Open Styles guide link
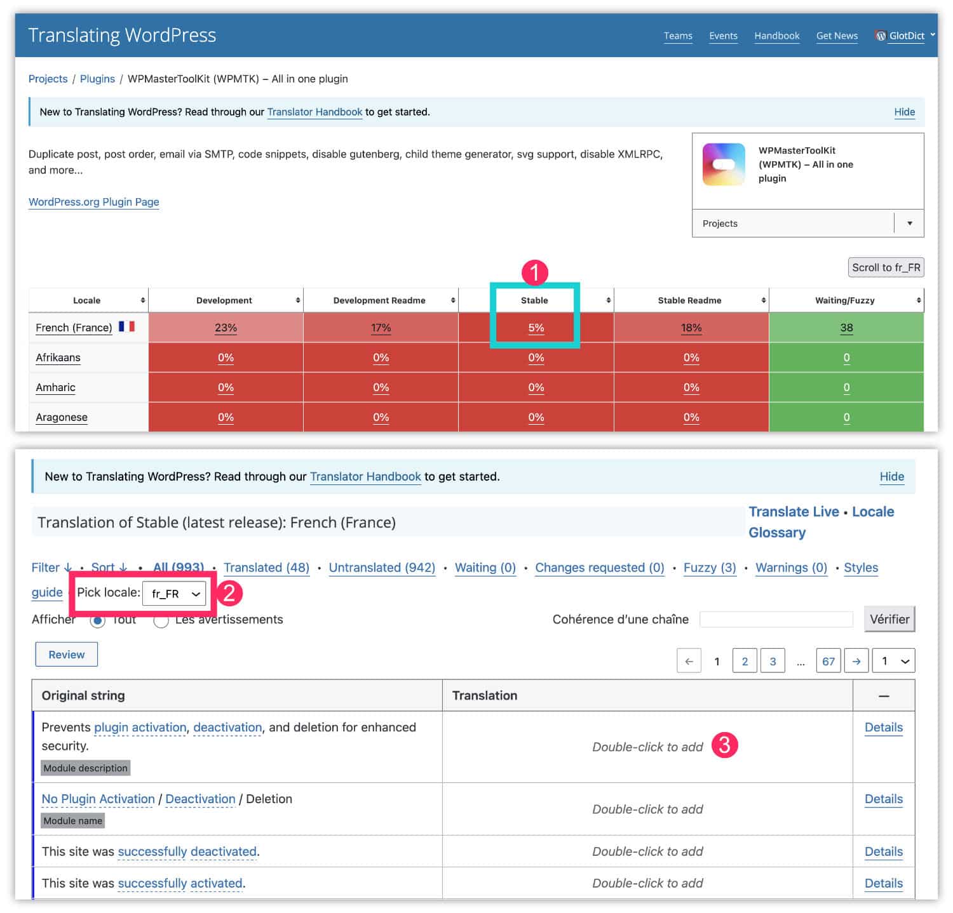Screen dimensions: 953x913 [x=861, y=568]
